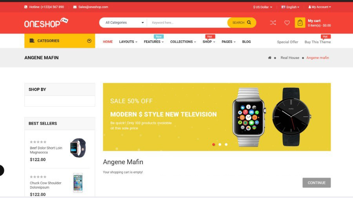Click the gray Continue button
353x198 pixels.
(x=317, y=183)
